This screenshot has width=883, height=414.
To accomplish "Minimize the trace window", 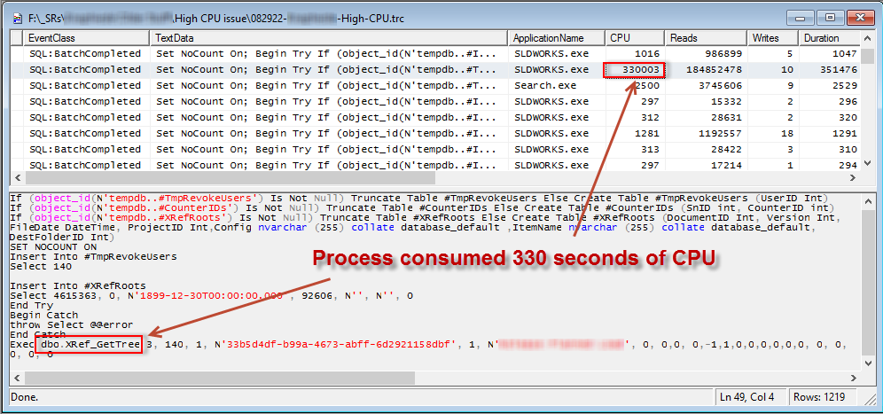I will pyautogui.click(x=804, y=16).
